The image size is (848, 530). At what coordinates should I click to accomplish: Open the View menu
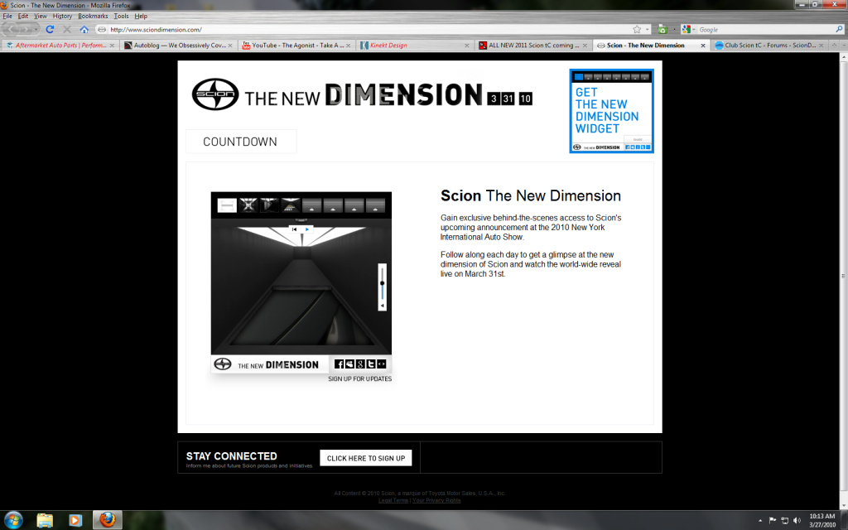click(41, 17)
